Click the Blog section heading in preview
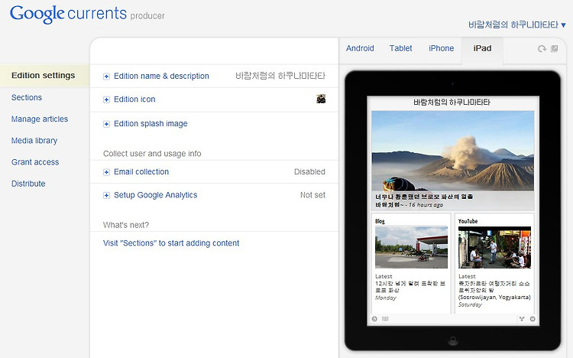This screenshot has height=358, width=573. pyautogui.click(x=380, y=221)
